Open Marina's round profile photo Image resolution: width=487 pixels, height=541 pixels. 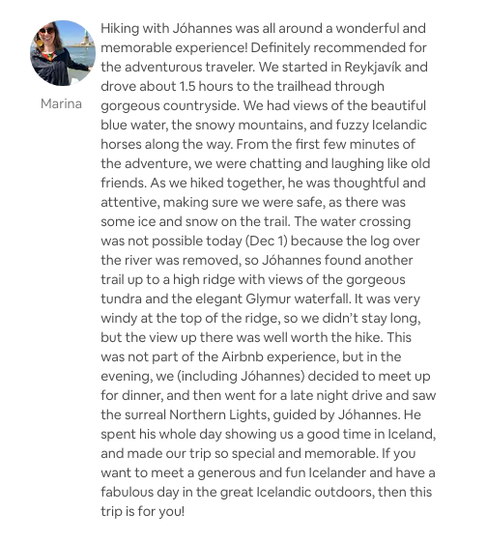(x=63, y=53)
